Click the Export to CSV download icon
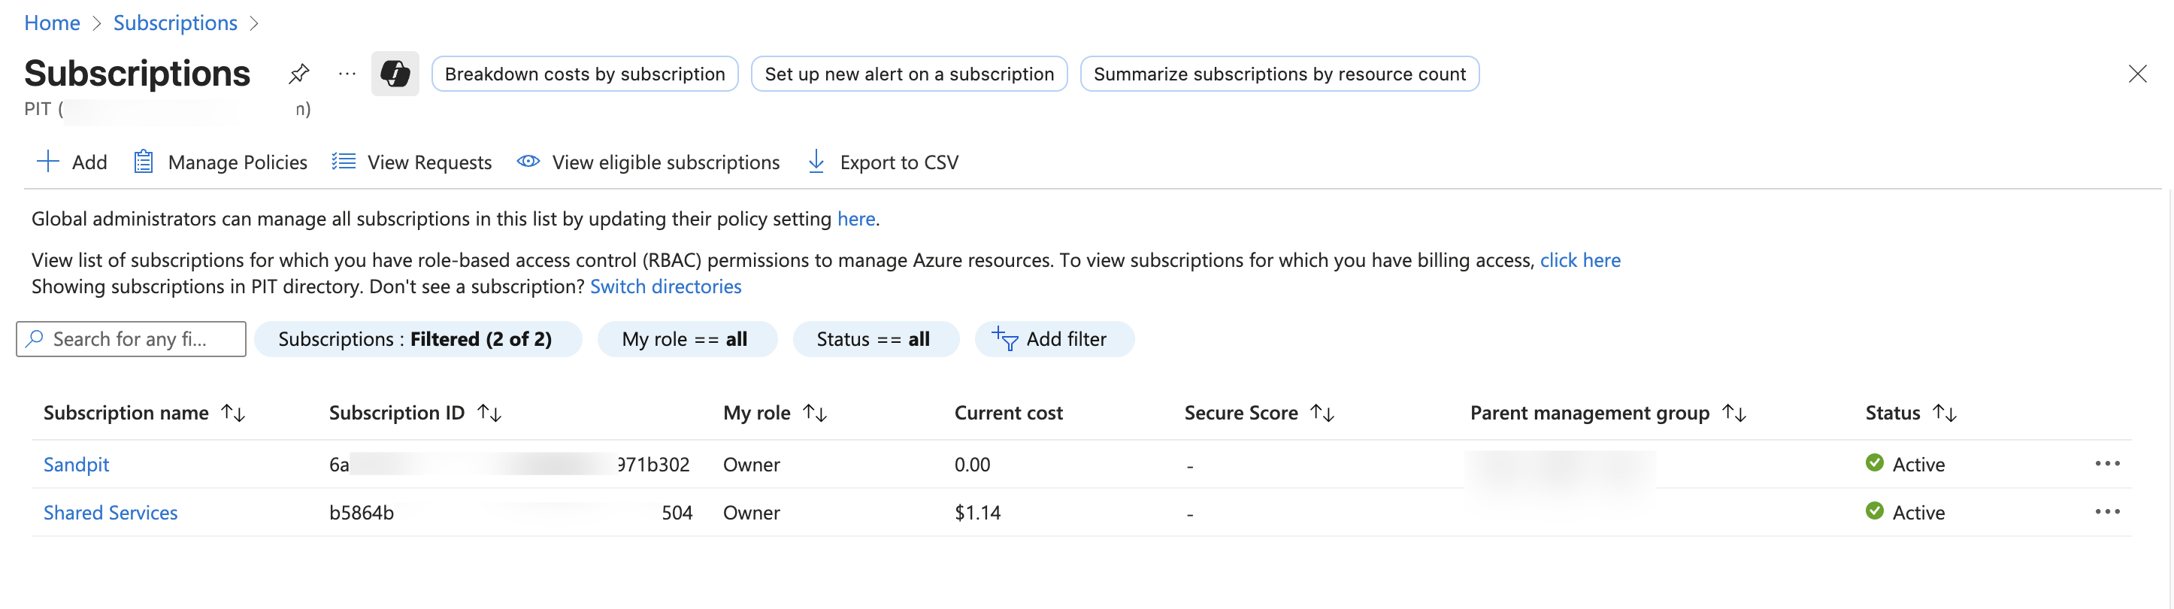The image size is (2174, 609). pos(816,162)
